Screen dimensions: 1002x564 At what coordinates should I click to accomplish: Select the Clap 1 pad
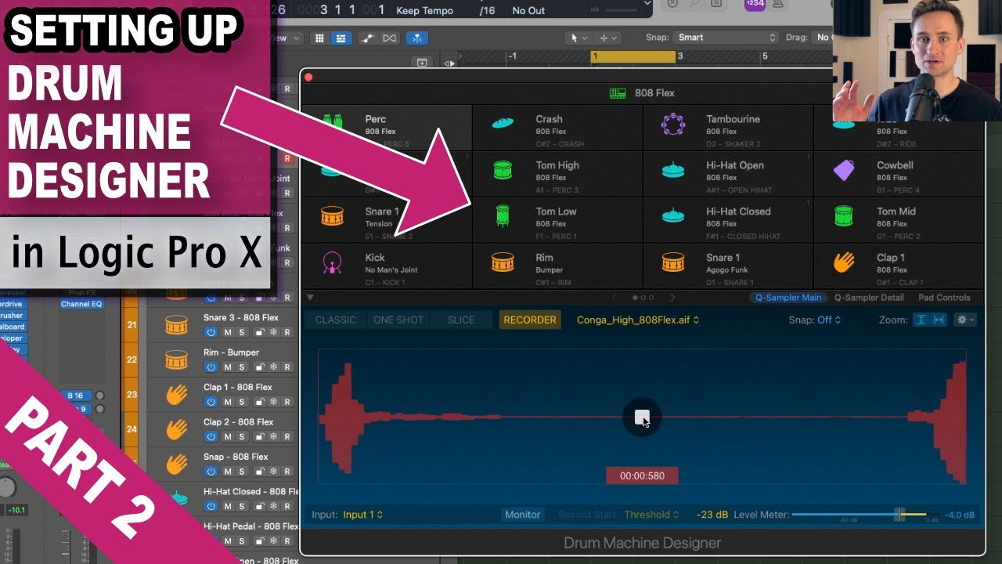tap(899, 266)
